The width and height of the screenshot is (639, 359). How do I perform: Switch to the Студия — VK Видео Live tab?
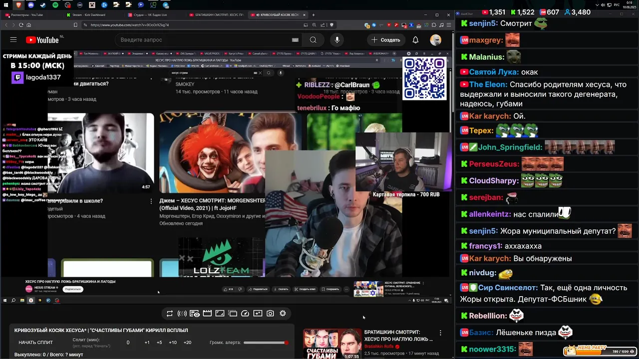click(155, 15)
